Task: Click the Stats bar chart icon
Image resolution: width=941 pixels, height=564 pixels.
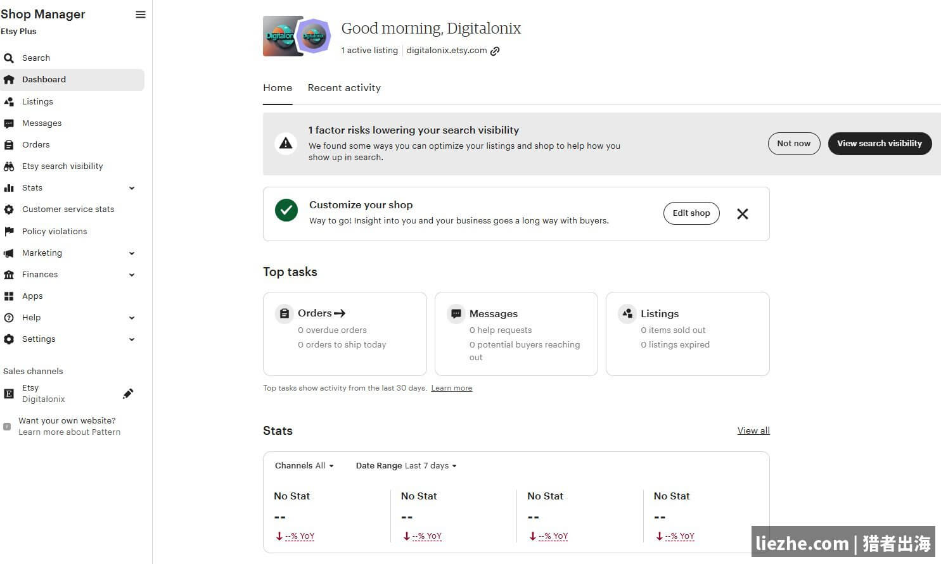Action: (9, 188)
